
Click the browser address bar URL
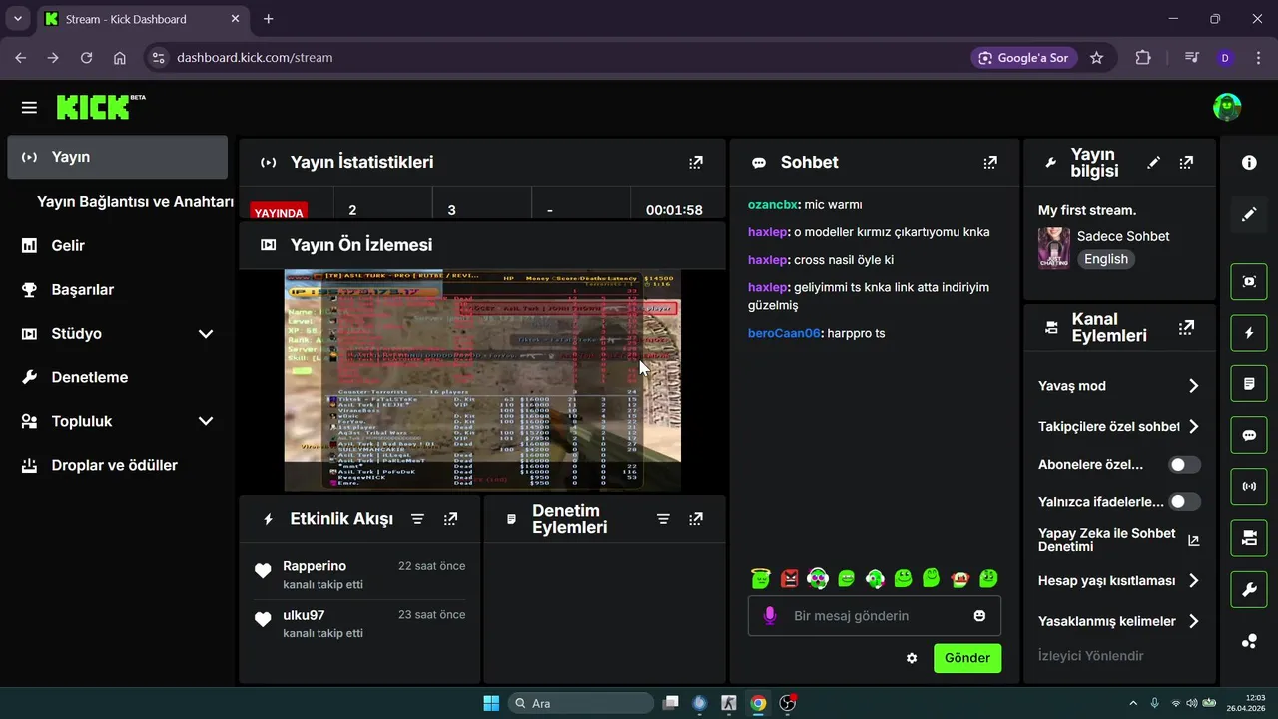(255, 58)
